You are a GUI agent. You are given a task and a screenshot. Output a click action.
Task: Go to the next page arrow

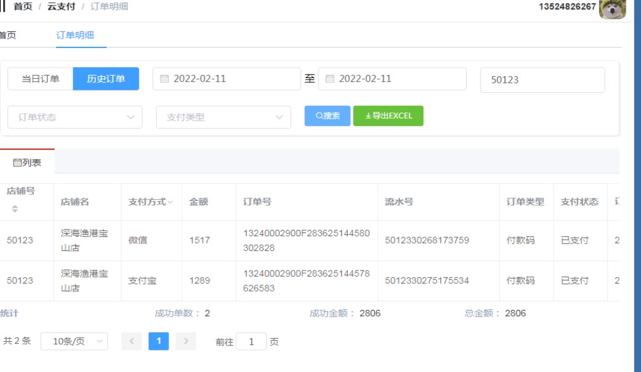186,341
